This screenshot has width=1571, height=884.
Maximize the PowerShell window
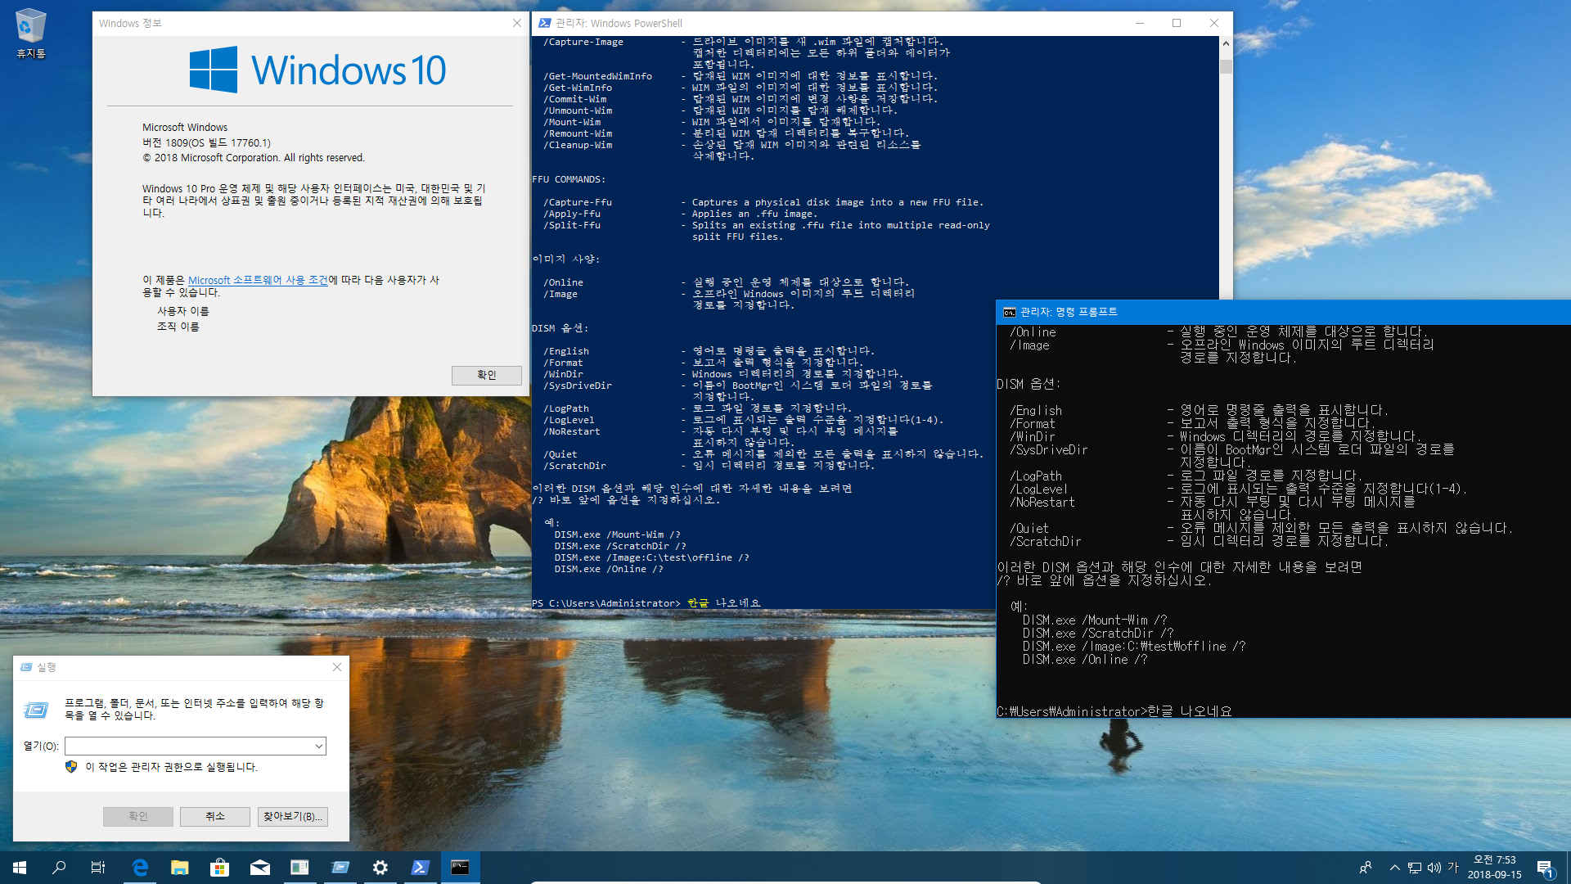(1177, 23)
